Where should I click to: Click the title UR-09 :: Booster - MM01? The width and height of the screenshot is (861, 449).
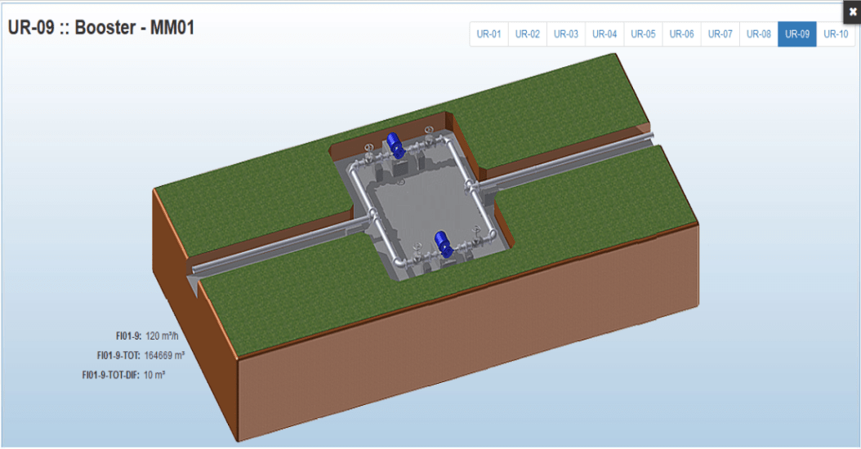(x=101, y=28)
